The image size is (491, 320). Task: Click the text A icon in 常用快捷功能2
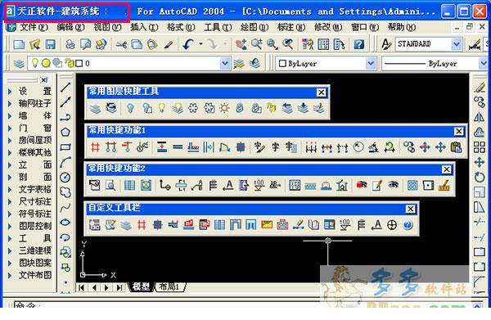point(228,185)
